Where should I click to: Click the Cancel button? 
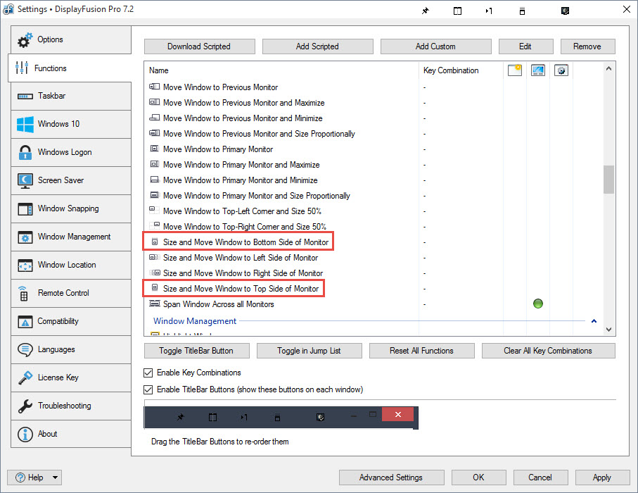click(x=540, y=477)
